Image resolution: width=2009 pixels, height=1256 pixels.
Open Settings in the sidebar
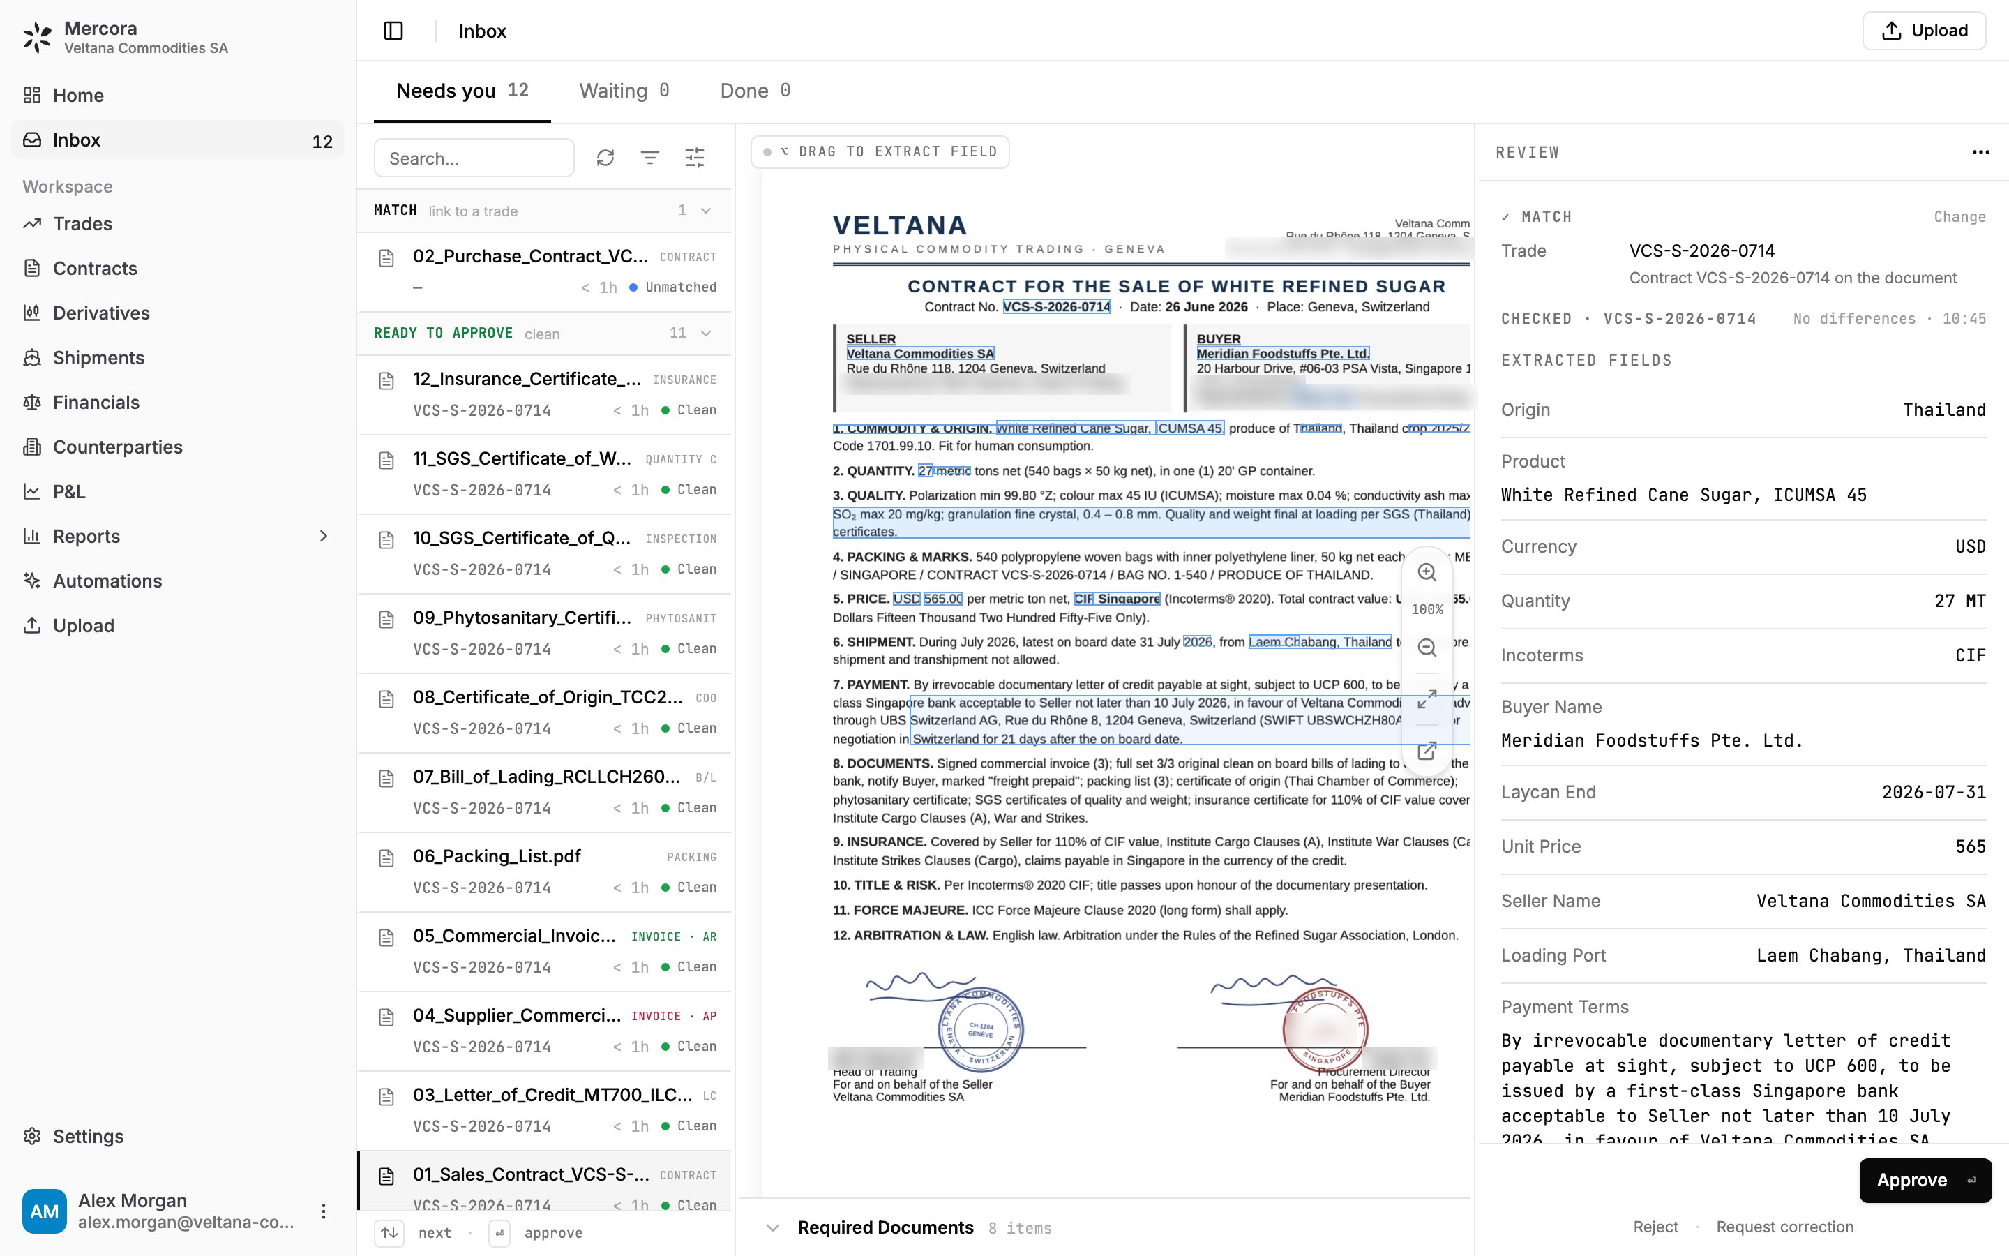click(x=178, y=1137)
